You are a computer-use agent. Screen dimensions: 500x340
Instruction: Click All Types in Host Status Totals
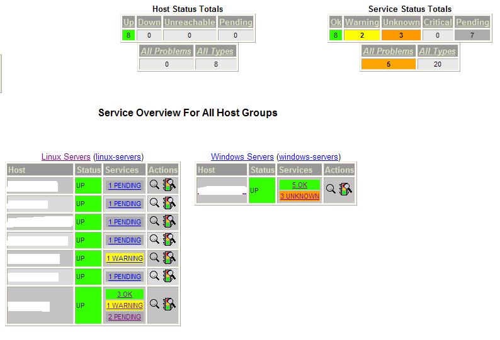coord(215,51)
